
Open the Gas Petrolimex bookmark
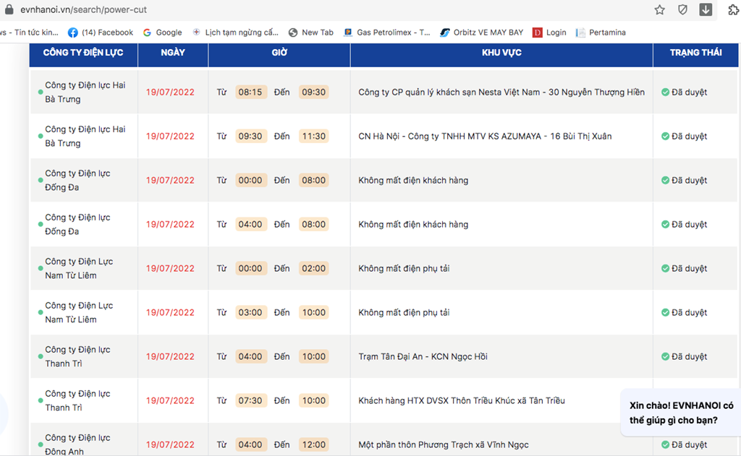387,33
